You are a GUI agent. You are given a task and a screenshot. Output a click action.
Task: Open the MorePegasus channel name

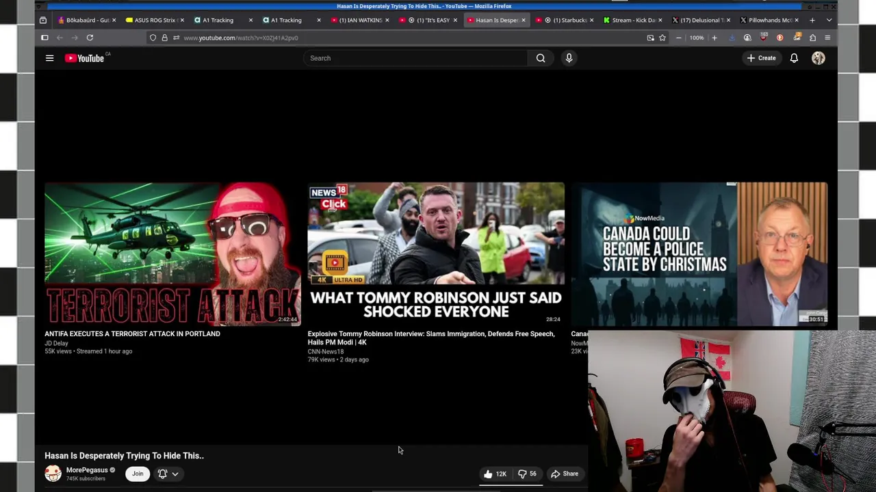point(87,470)
